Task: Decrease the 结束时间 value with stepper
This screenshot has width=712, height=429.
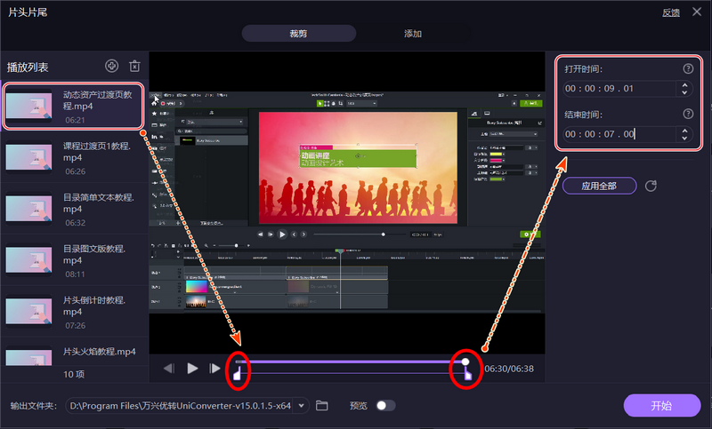Action: [x=684, y=139]
